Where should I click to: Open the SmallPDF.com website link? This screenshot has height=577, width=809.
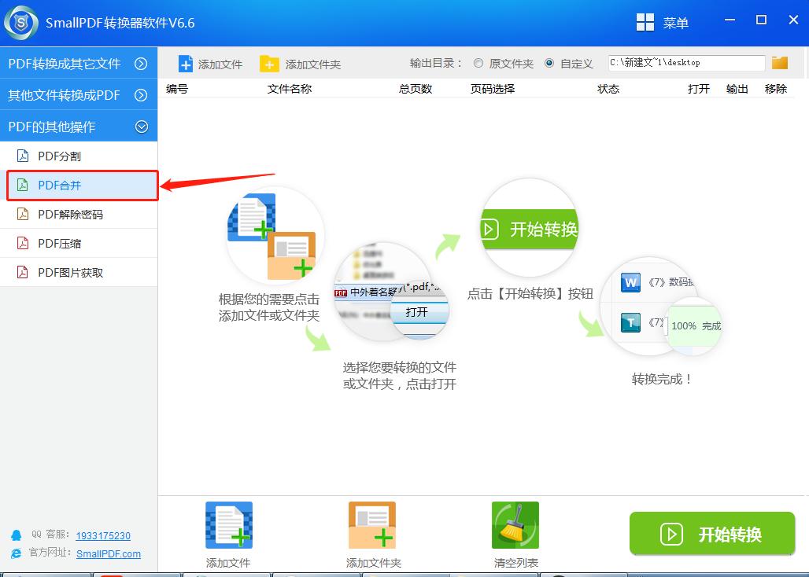[109, 553]
